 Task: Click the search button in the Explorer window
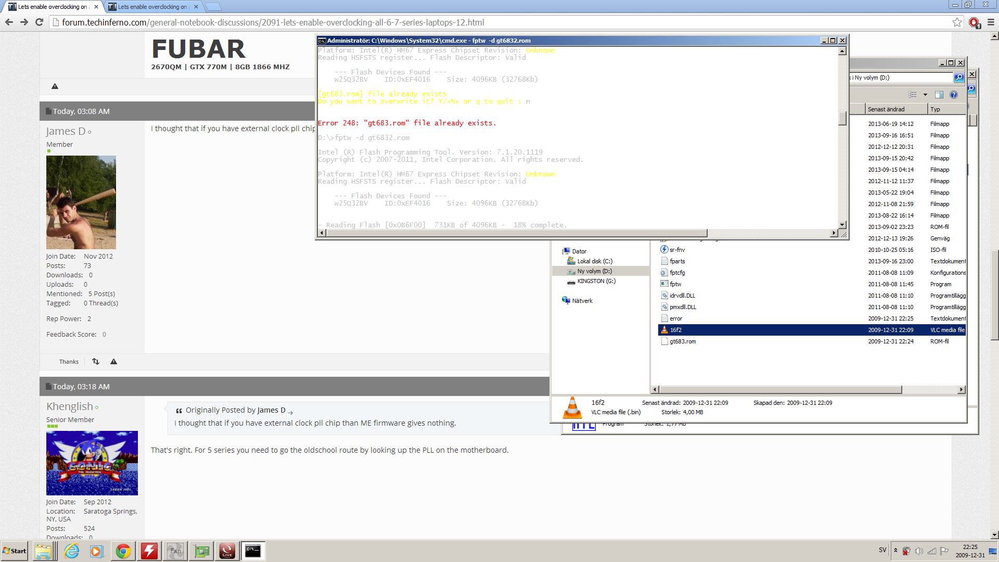(x=958, y=78)
